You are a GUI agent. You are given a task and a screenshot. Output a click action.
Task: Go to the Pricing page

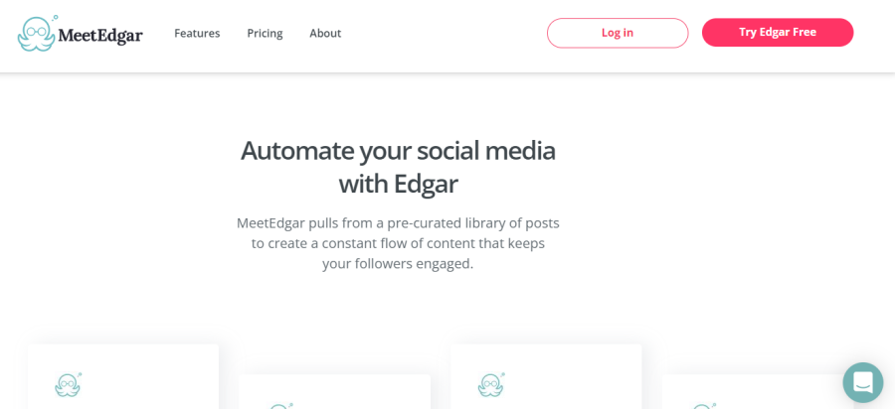(265, 33)
